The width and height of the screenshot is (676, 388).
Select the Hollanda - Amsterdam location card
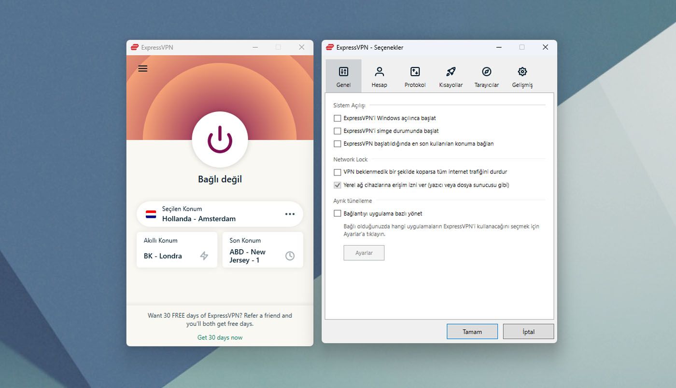220,214
